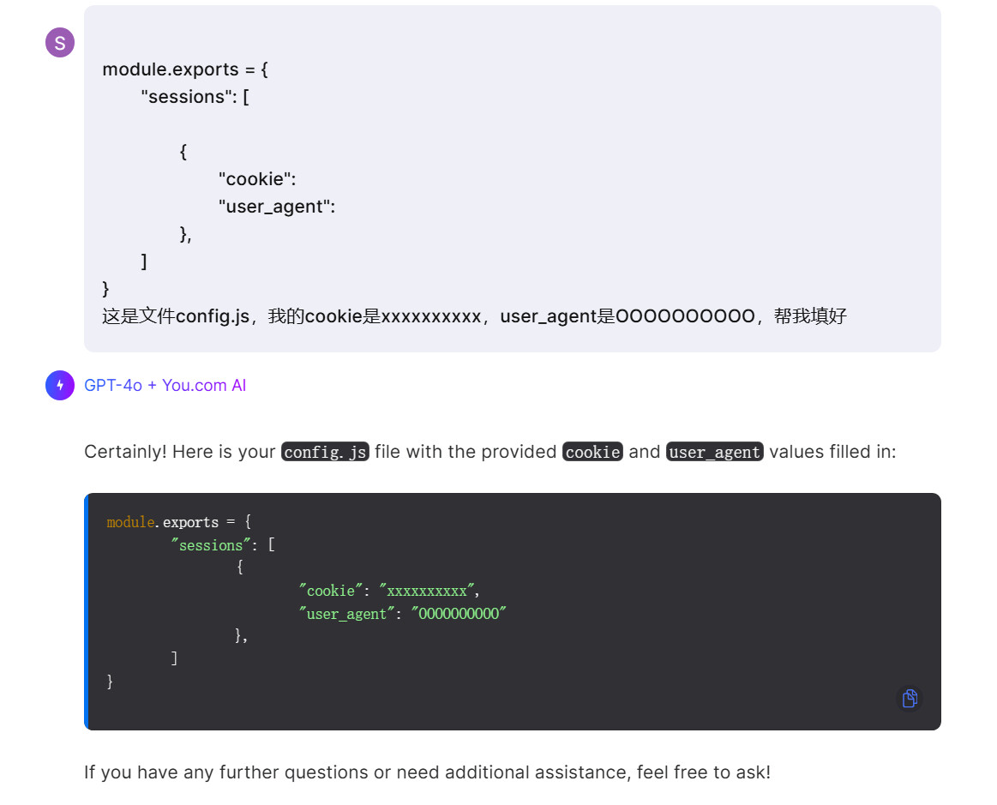Click "module.exports" in the dark code block
The image size is (997, 805).
[163, 522]
